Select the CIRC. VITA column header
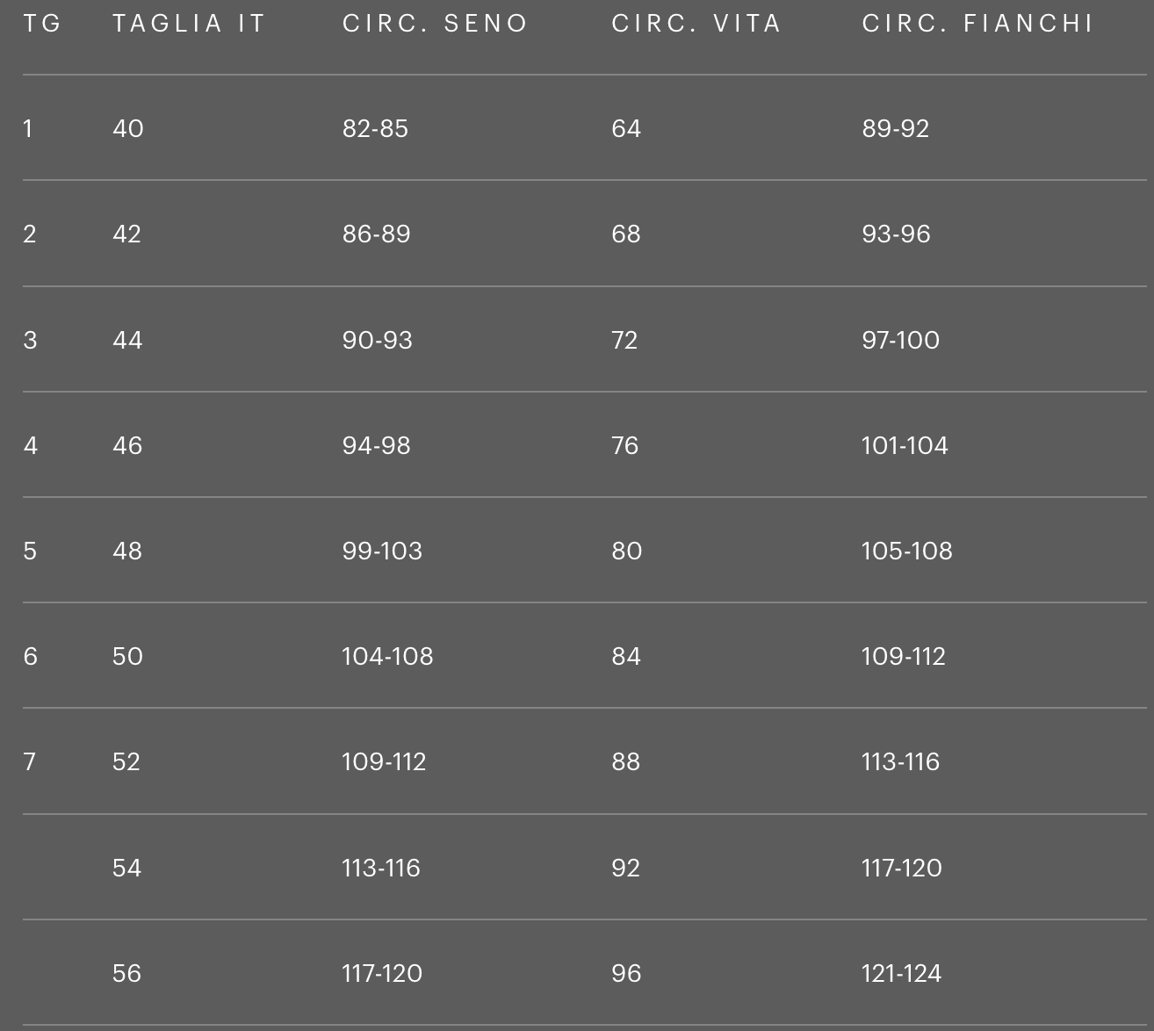 [696, 24]
